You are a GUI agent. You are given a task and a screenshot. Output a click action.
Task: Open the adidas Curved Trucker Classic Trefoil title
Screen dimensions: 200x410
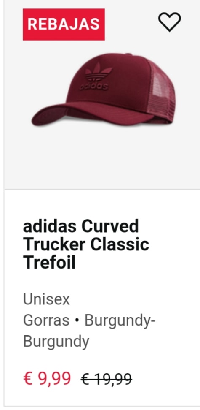point(86,244)
